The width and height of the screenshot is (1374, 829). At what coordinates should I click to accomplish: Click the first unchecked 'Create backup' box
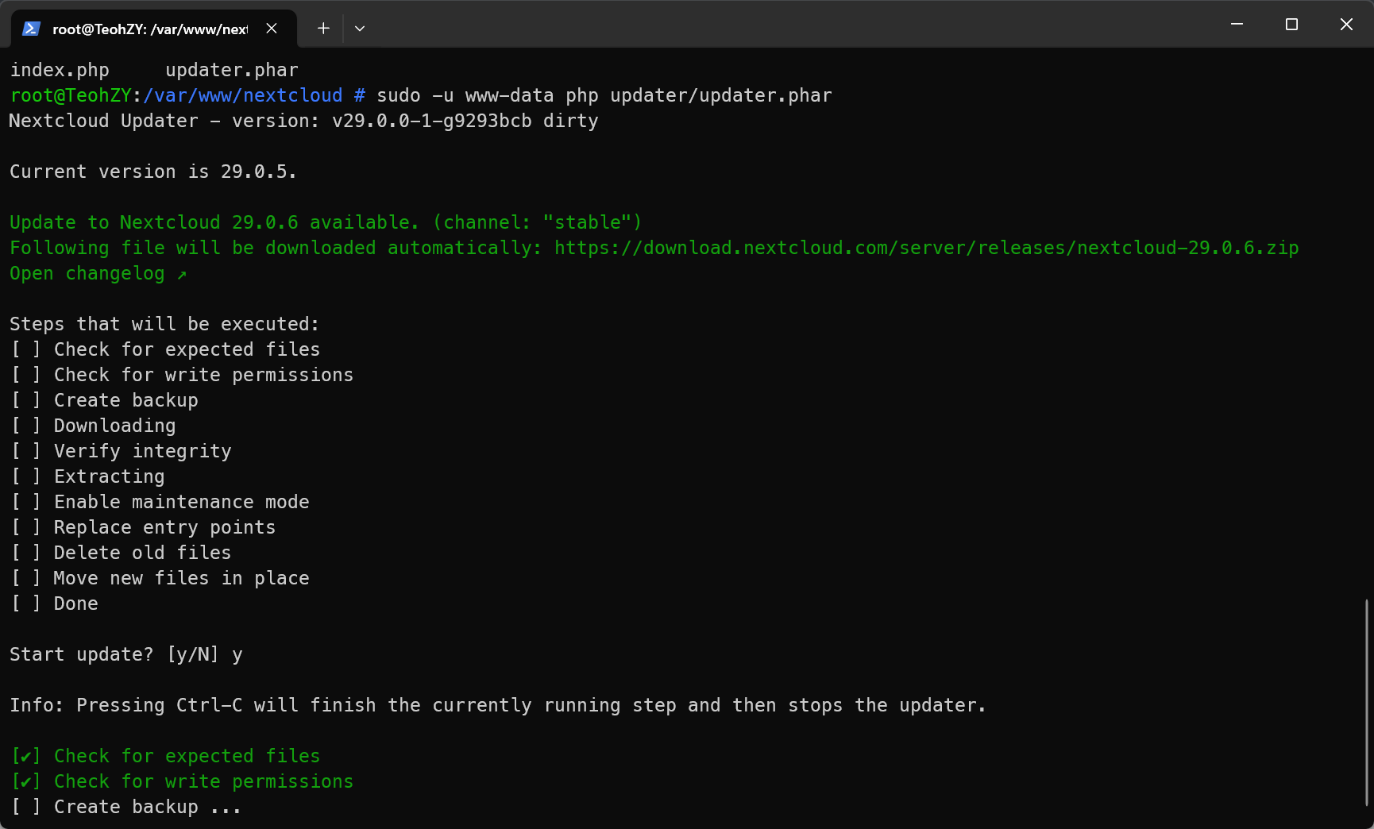[x=26, y=400]
